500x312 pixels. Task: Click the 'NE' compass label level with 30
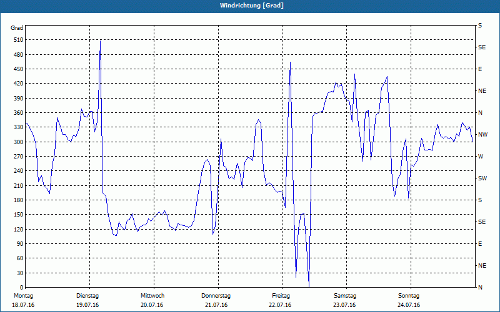click(x=482, y=266)
